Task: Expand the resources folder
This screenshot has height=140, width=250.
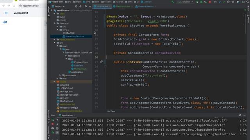Action: [x=60, y=75]
